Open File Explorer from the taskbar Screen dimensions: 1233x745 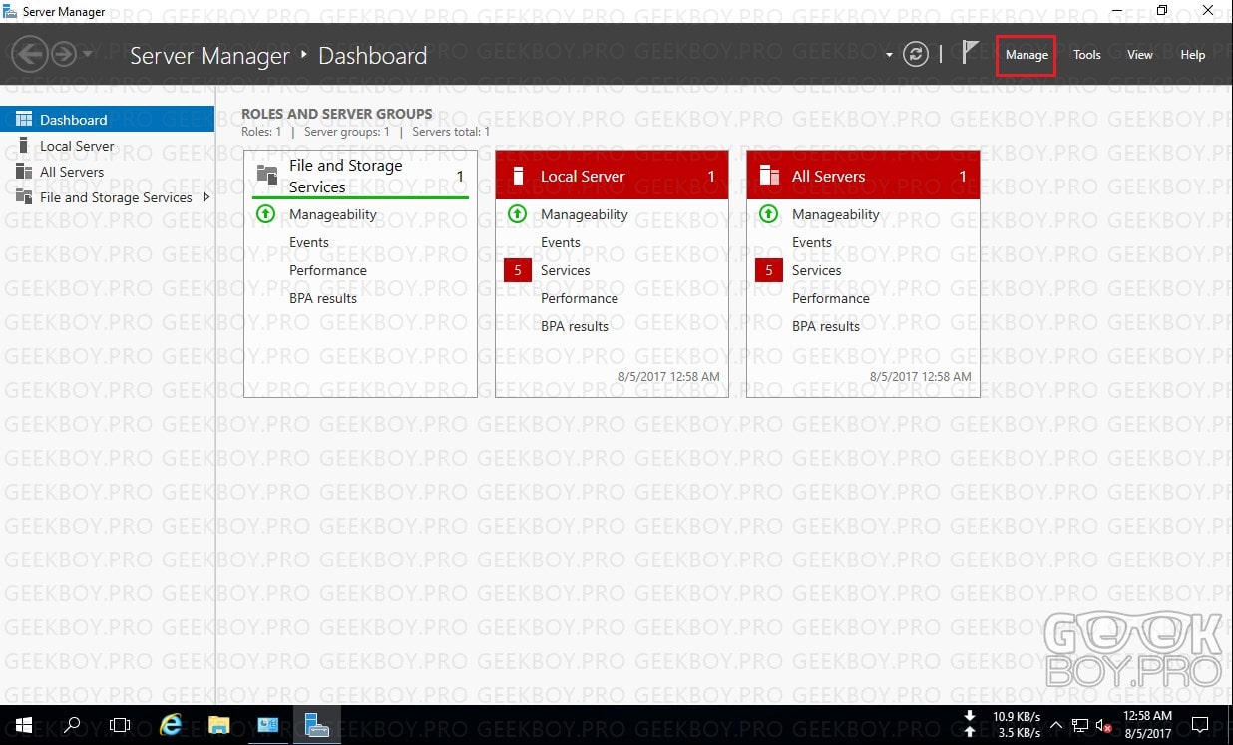tap(219, 725)
